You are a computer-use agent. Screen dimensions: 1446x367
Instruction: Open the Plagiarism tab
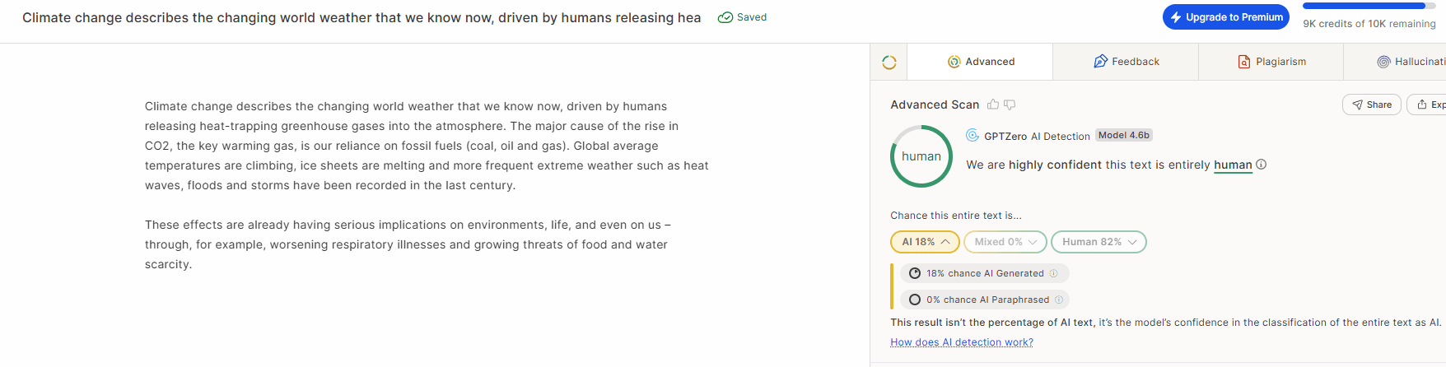(x=1271, y=62)
